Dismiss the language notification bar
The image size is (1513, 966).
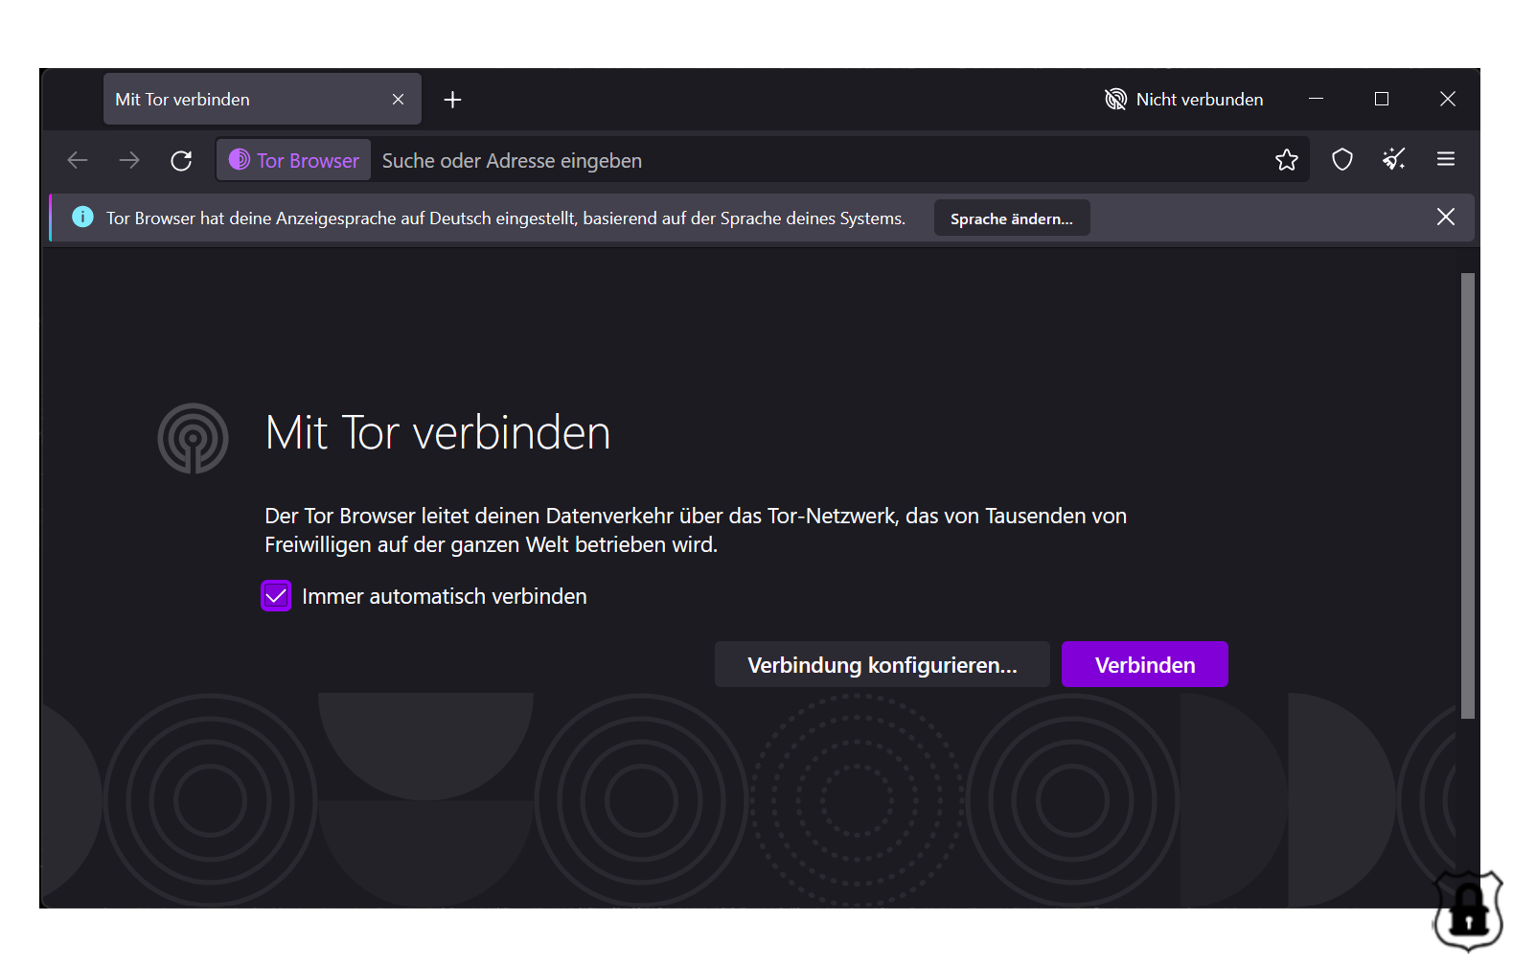[x=1446, y=218]
